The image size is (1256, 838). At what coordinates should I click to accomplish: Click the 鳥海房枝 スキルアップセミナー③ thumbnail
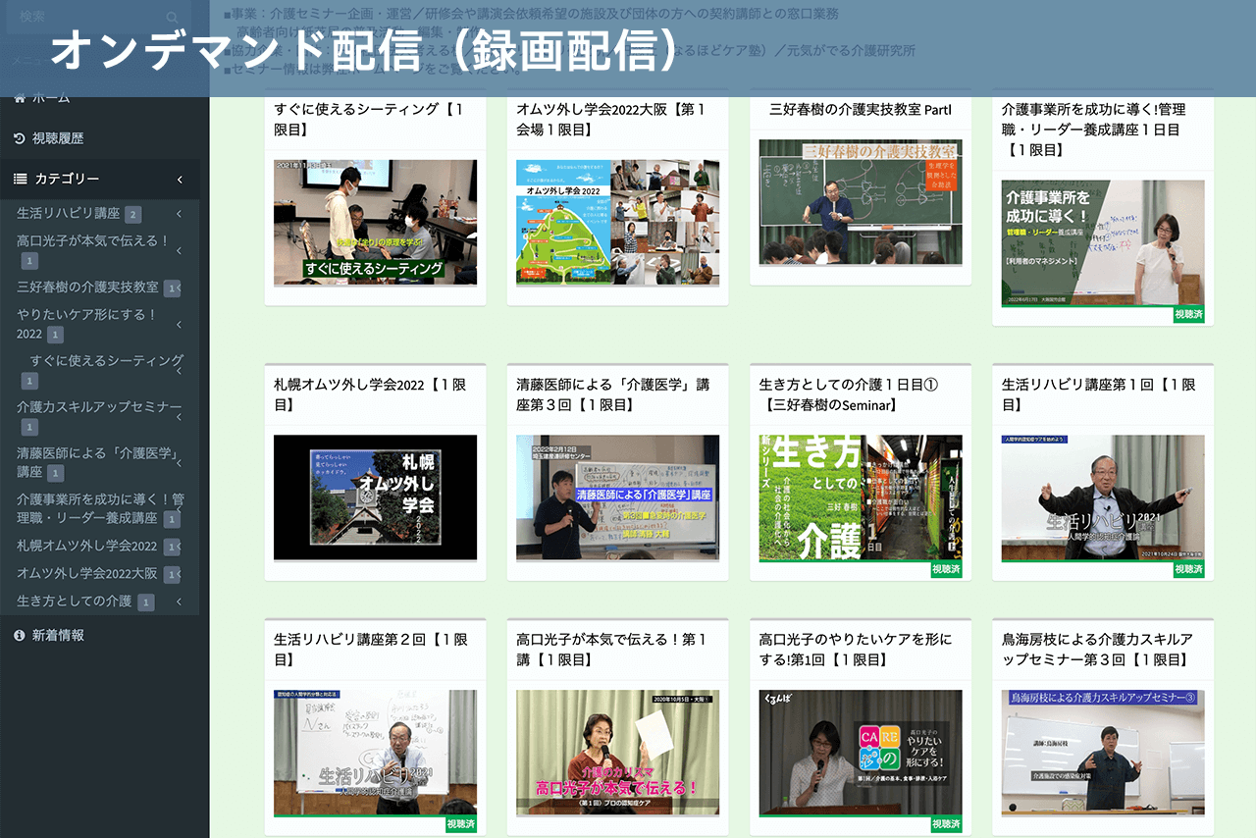(x=1103, y=753)
